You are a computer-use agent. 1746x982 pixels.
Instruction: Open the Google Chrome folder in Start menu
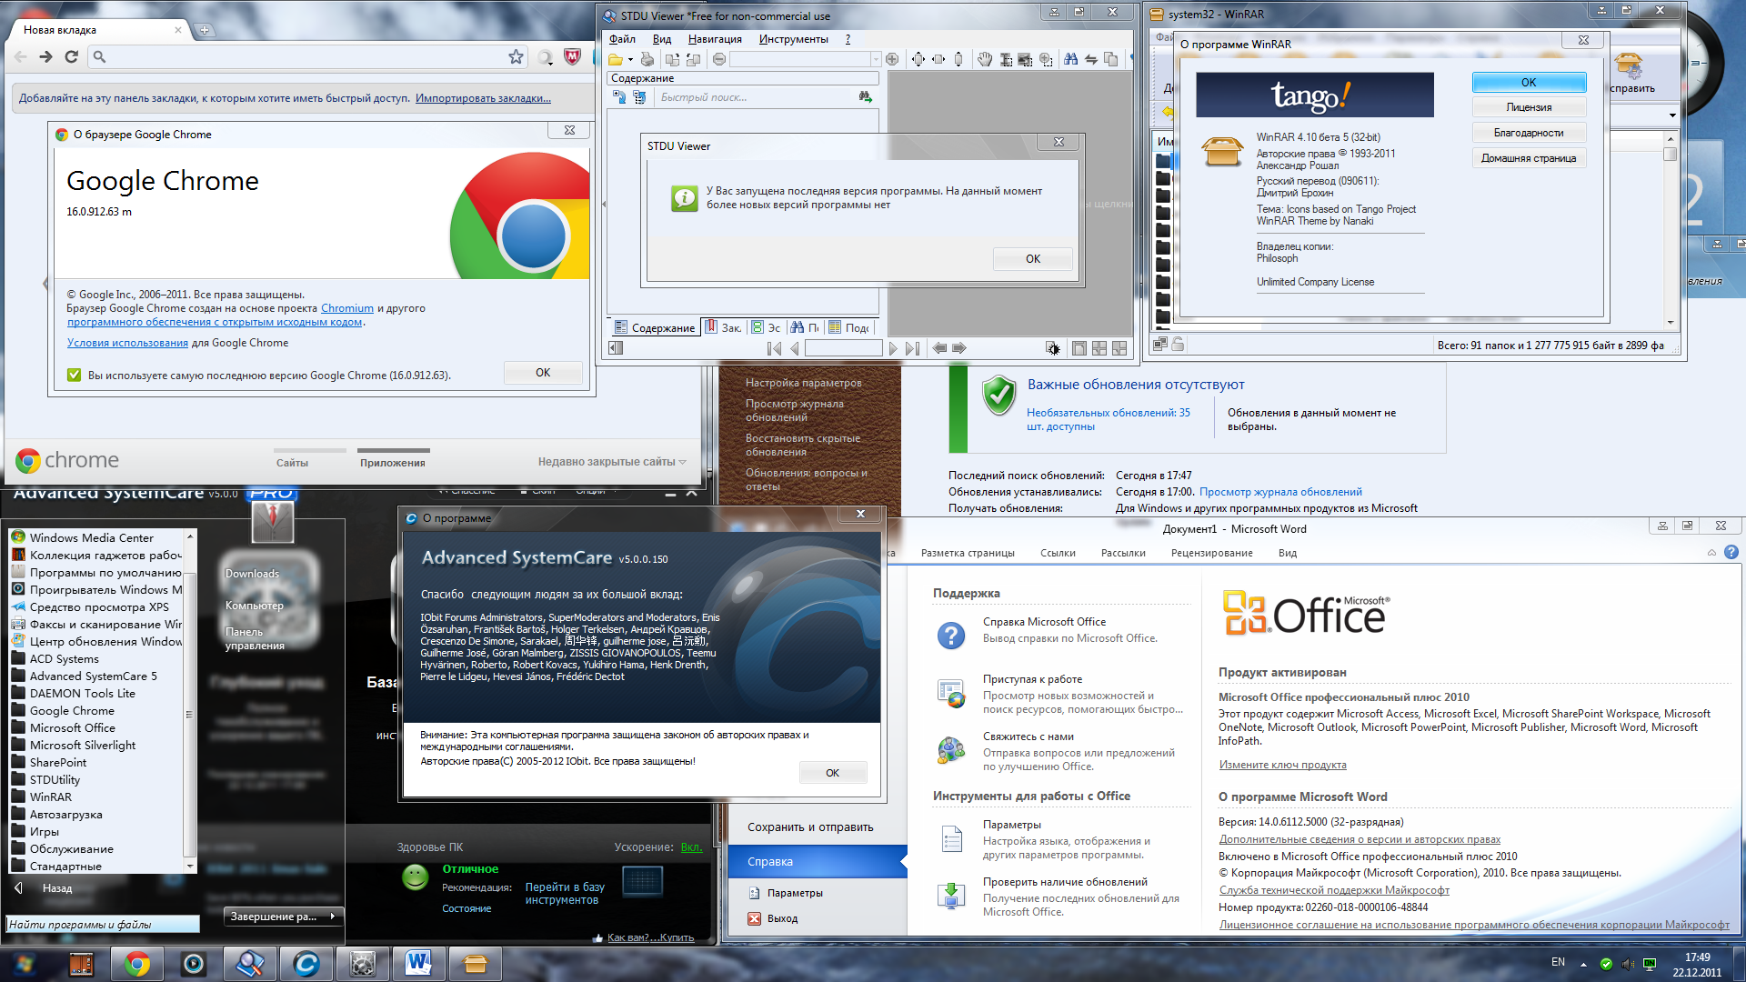click(x=72, y=710)
